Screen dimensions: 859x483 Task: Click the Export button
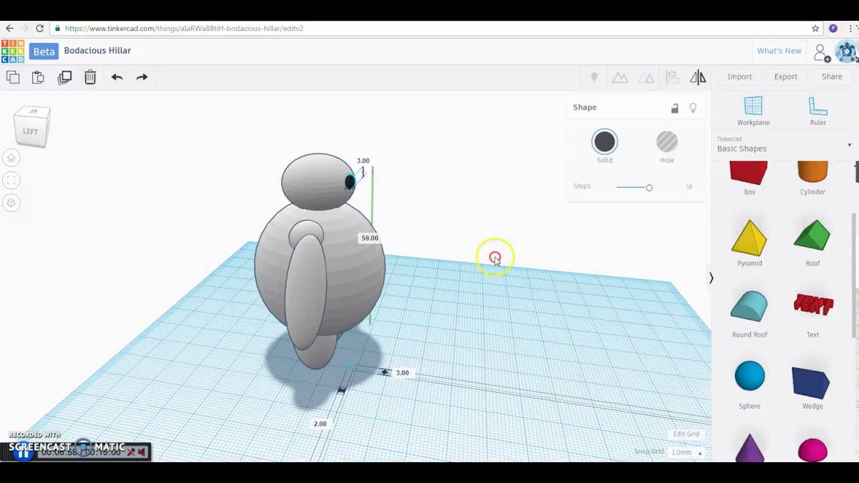click(786, 77)
